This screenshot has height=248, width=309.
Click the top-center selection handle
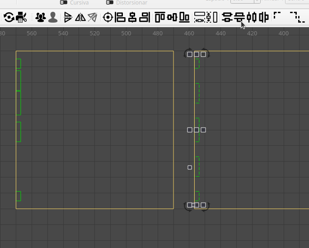[x=197, y=54]
